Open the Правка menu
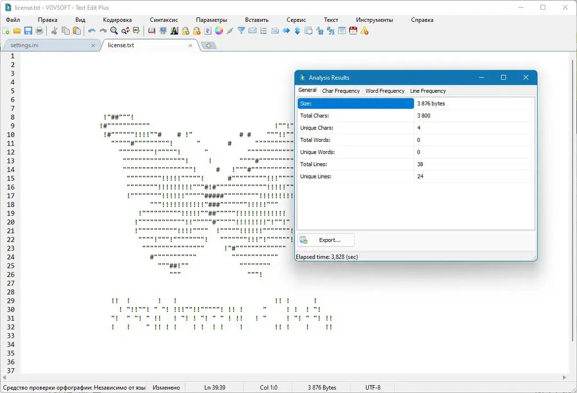 pos(47,20)
